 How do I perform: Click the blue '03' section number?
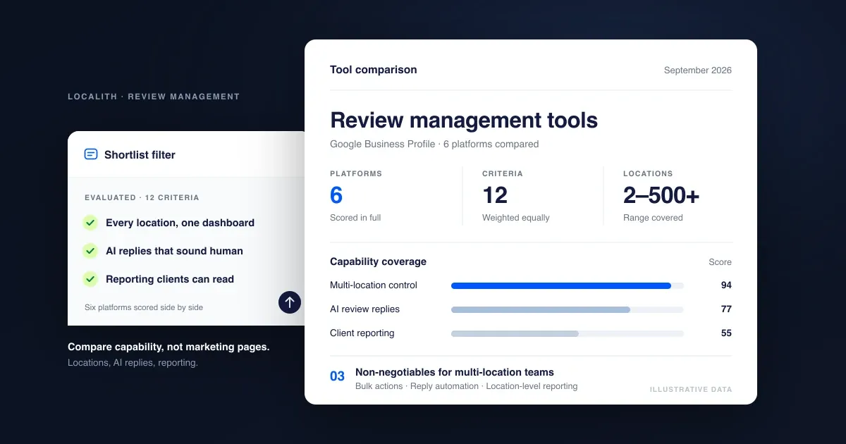(338, 376)
